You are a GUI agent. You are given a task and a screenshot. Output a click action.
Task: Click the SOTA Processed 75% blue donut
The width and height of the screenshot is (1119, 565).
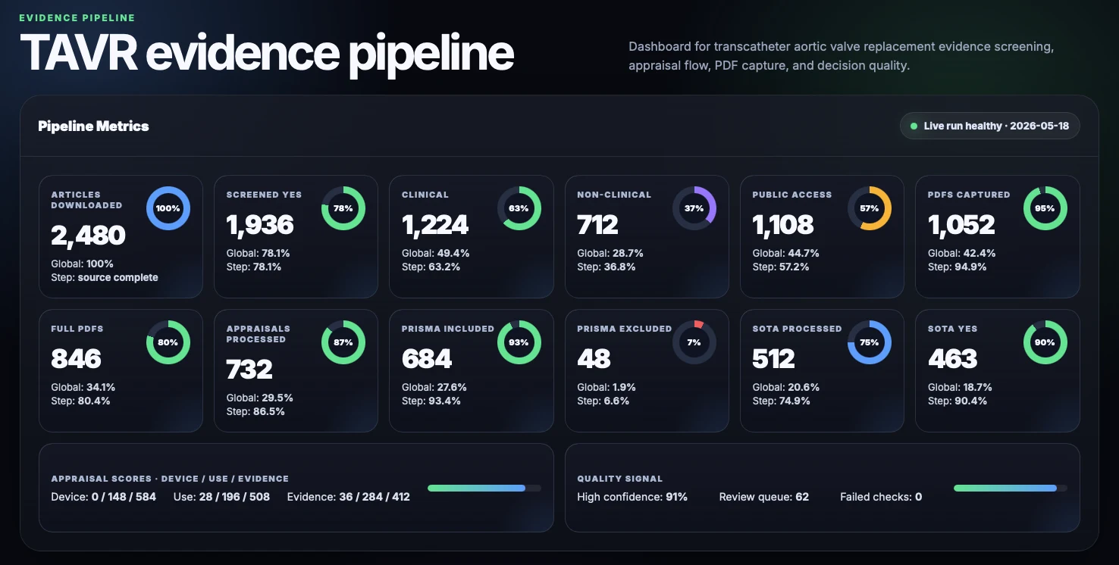point(870,342)
